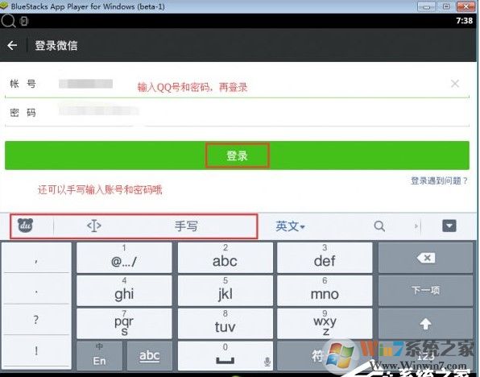Toggle the 中/En language switch key
The height and width of the screenshot is (377, 480).
pos(100,355)
